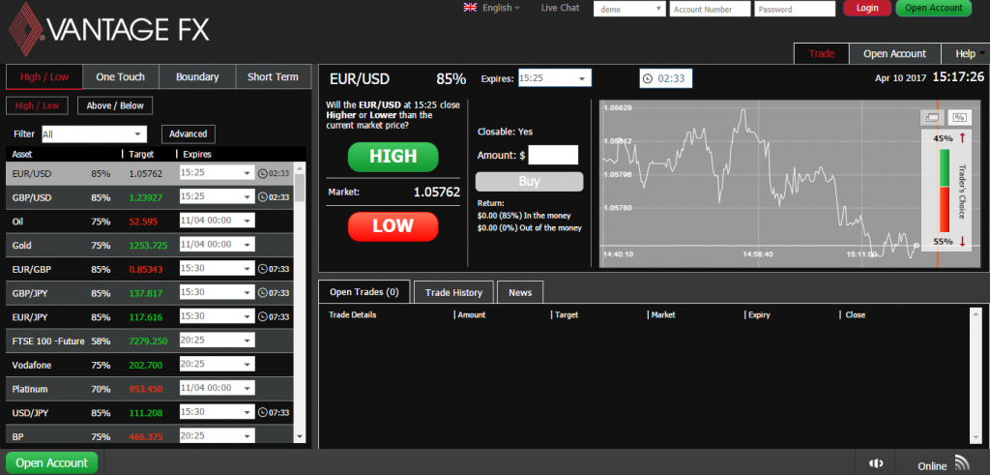Click USD/JPY target 111.208
Image resolution: width=990 pixels, height=475 pixels.
point(146,412)
